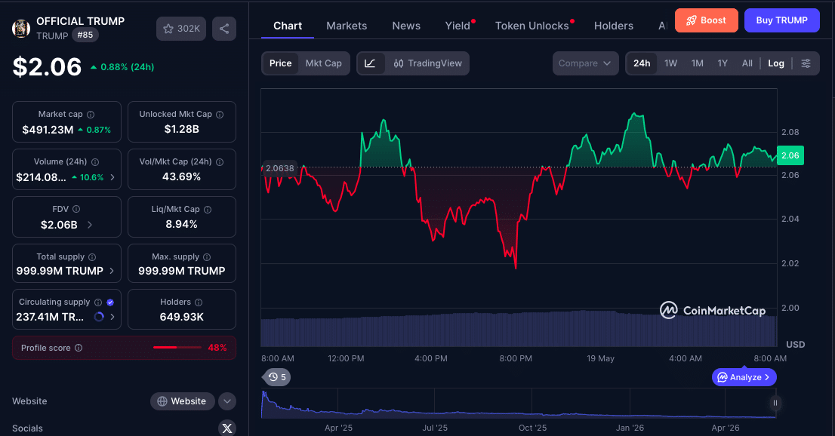Open chart history events badge showing 5
The width and height of the screenshot is (835, 436).
click(277, 377)
